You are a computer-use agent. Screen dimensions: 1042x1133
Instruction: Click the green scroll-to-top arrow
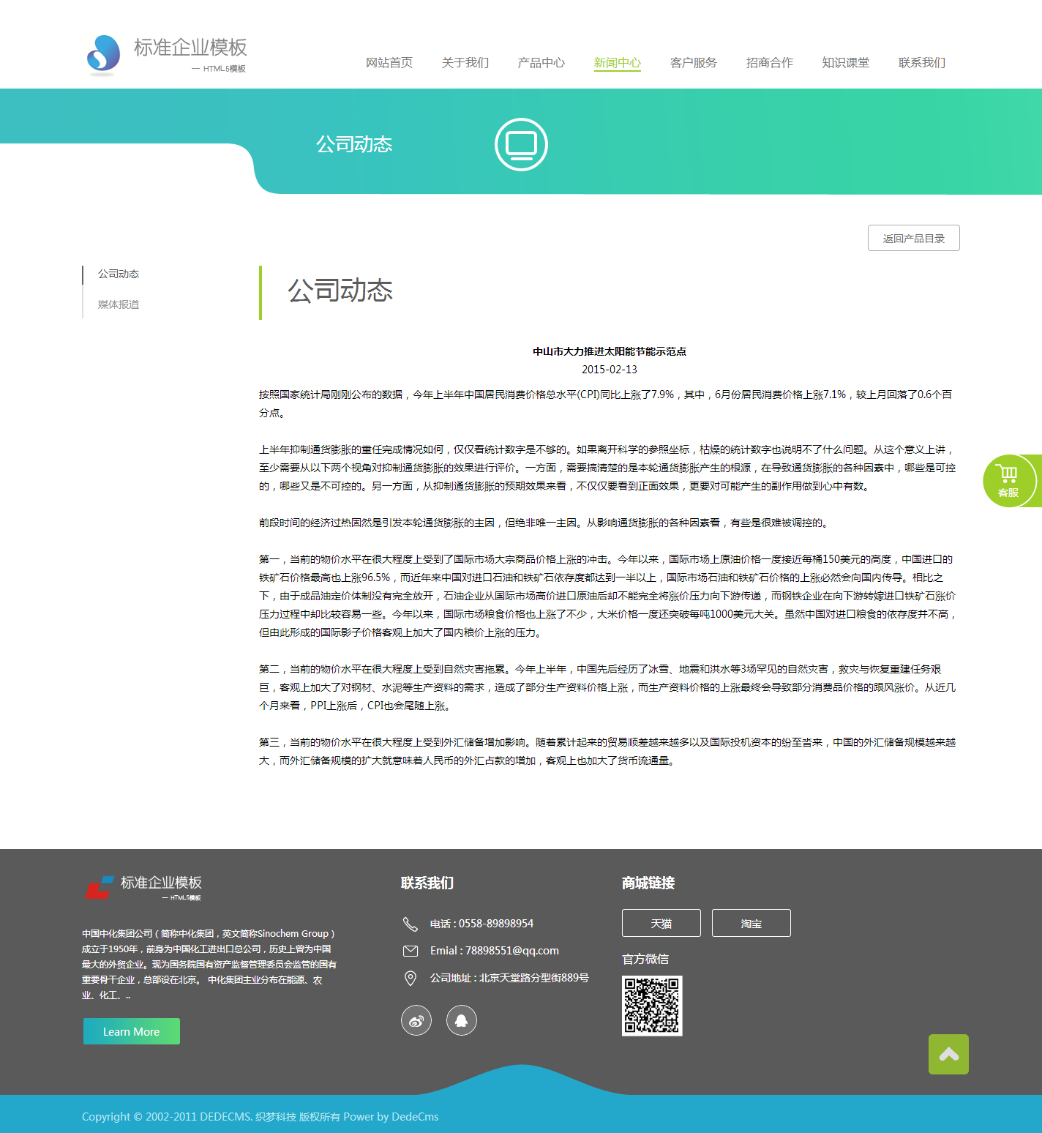click(x=948, y=1054)
